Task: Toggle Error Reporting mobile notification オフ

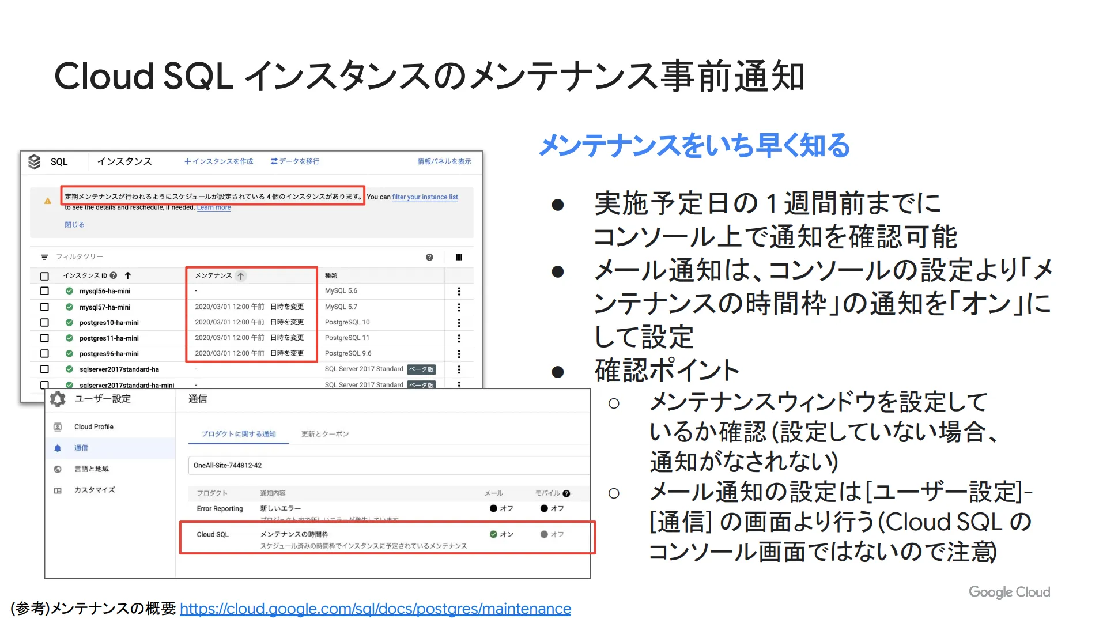Action: [551, 508]
